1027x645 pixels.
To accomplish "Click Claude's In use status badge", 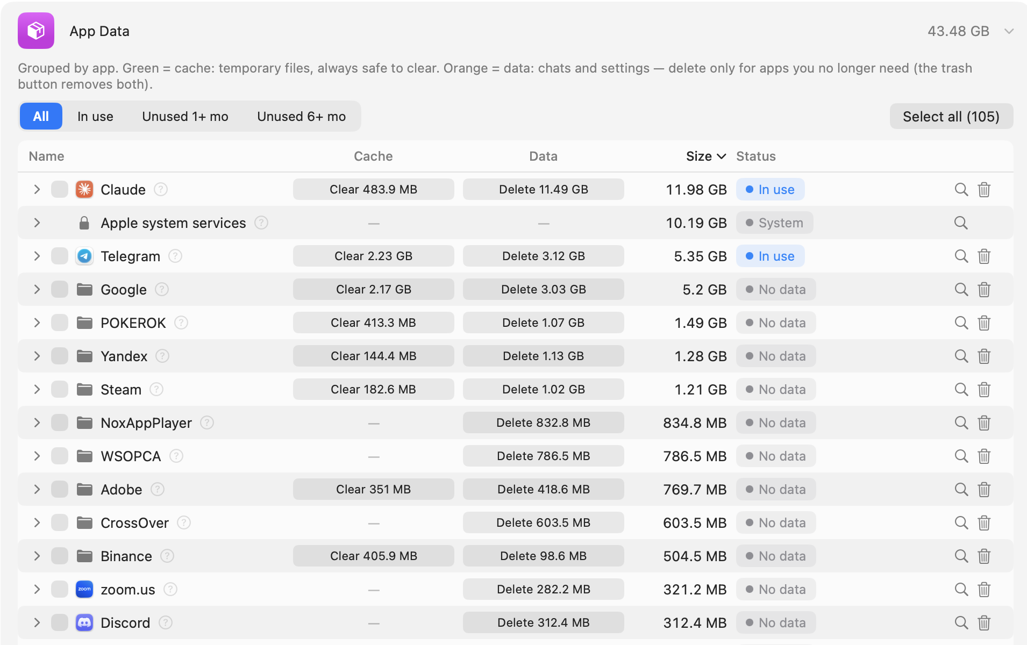I will 770,189.
